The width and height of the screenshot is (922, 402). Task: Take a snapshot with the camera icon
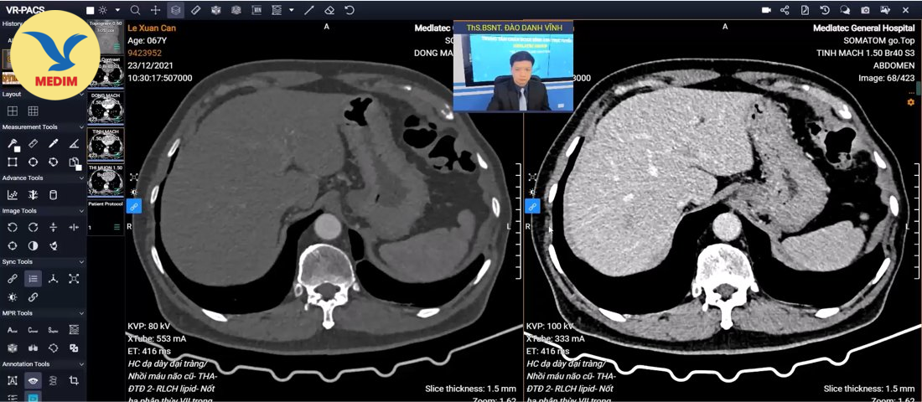point(866,10)
